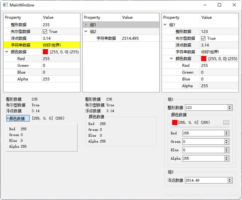The image size is (242, 200).
Task: Increase the Green spinbox value
Action: (227, 140)
